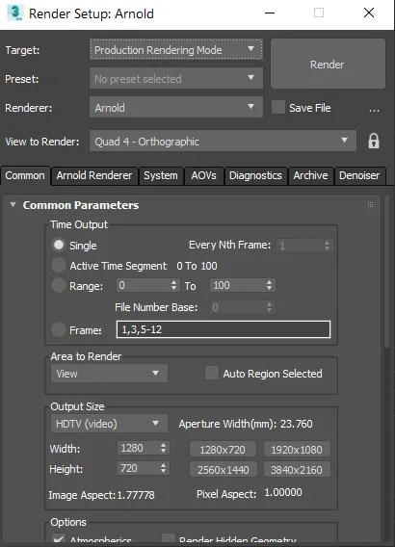The height and width of the screenshot is (547, 395).
Task: Click the rollout panel vertical scrollbar
Action: click(386, 271)
